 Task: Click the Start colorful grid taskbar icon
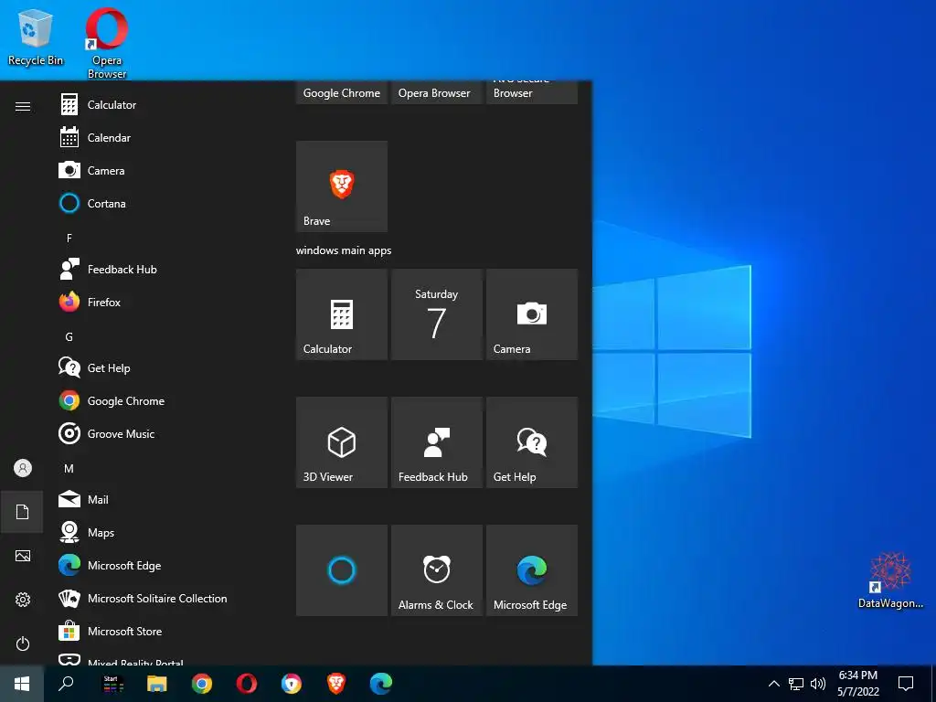click(x=112, y=684)
